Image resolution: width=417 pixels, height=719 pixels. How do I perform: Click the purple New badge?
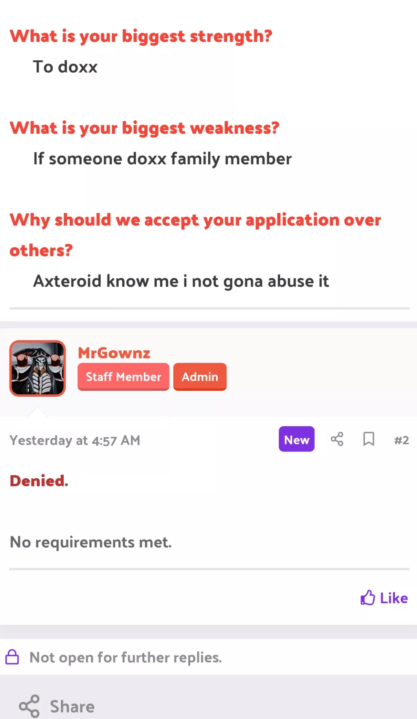(x=296, y=439)
